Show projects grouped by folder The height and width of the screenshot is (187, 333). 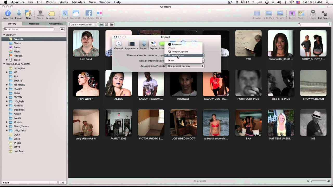(x=112, y=24)
